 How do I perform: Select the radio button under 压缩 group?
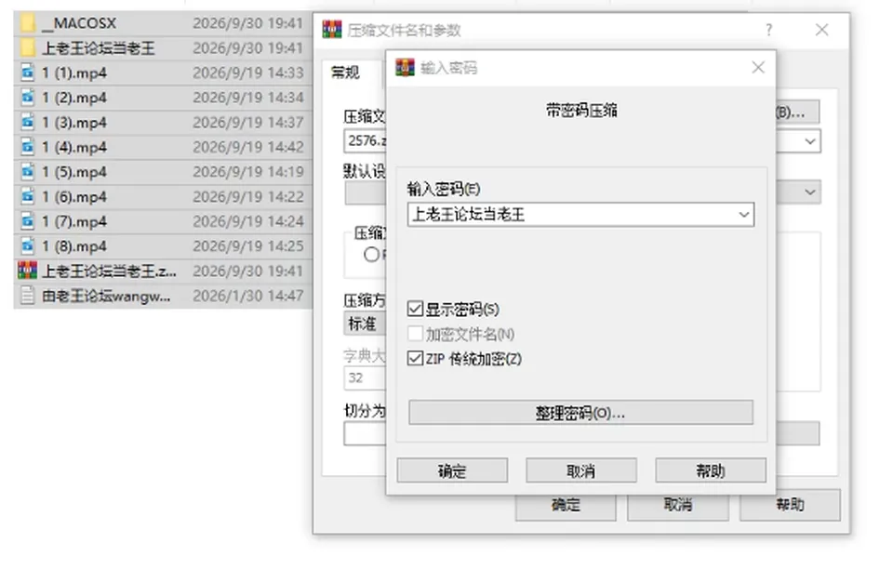click(x=372, y=255)
